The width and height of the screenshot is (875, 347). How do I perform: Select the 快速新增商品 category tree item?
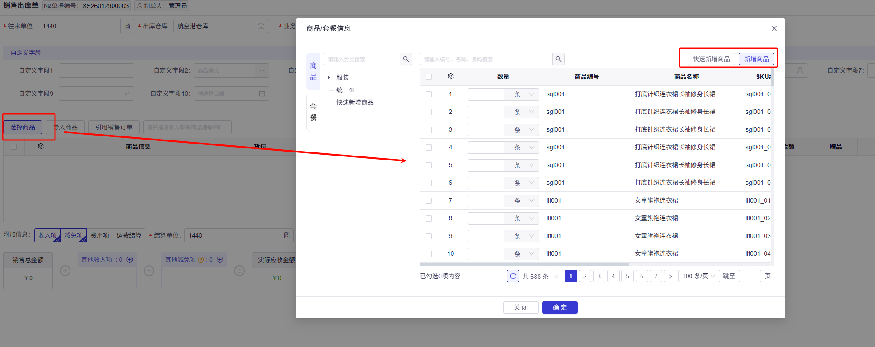355,102
